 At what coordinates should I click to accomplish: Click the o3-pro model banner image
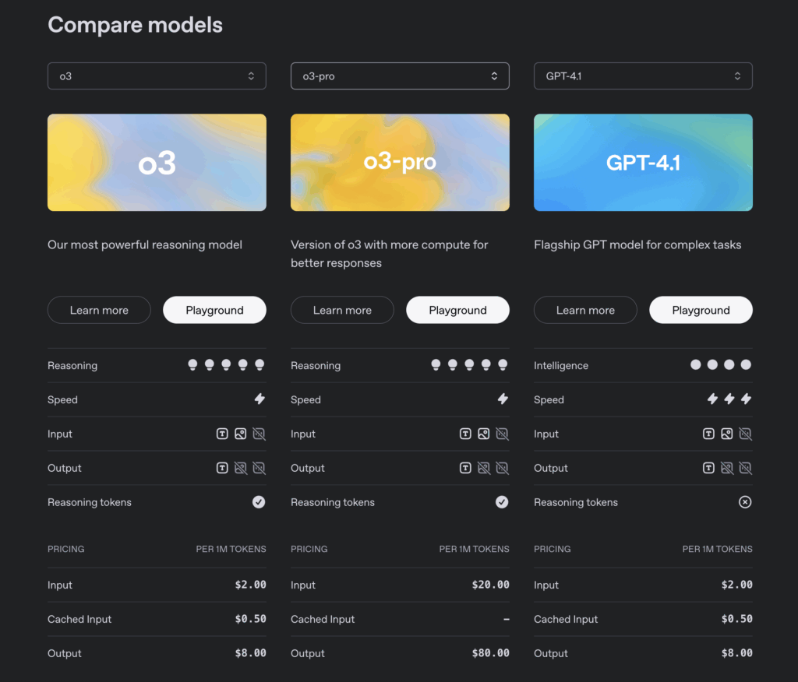click(400, 163)
